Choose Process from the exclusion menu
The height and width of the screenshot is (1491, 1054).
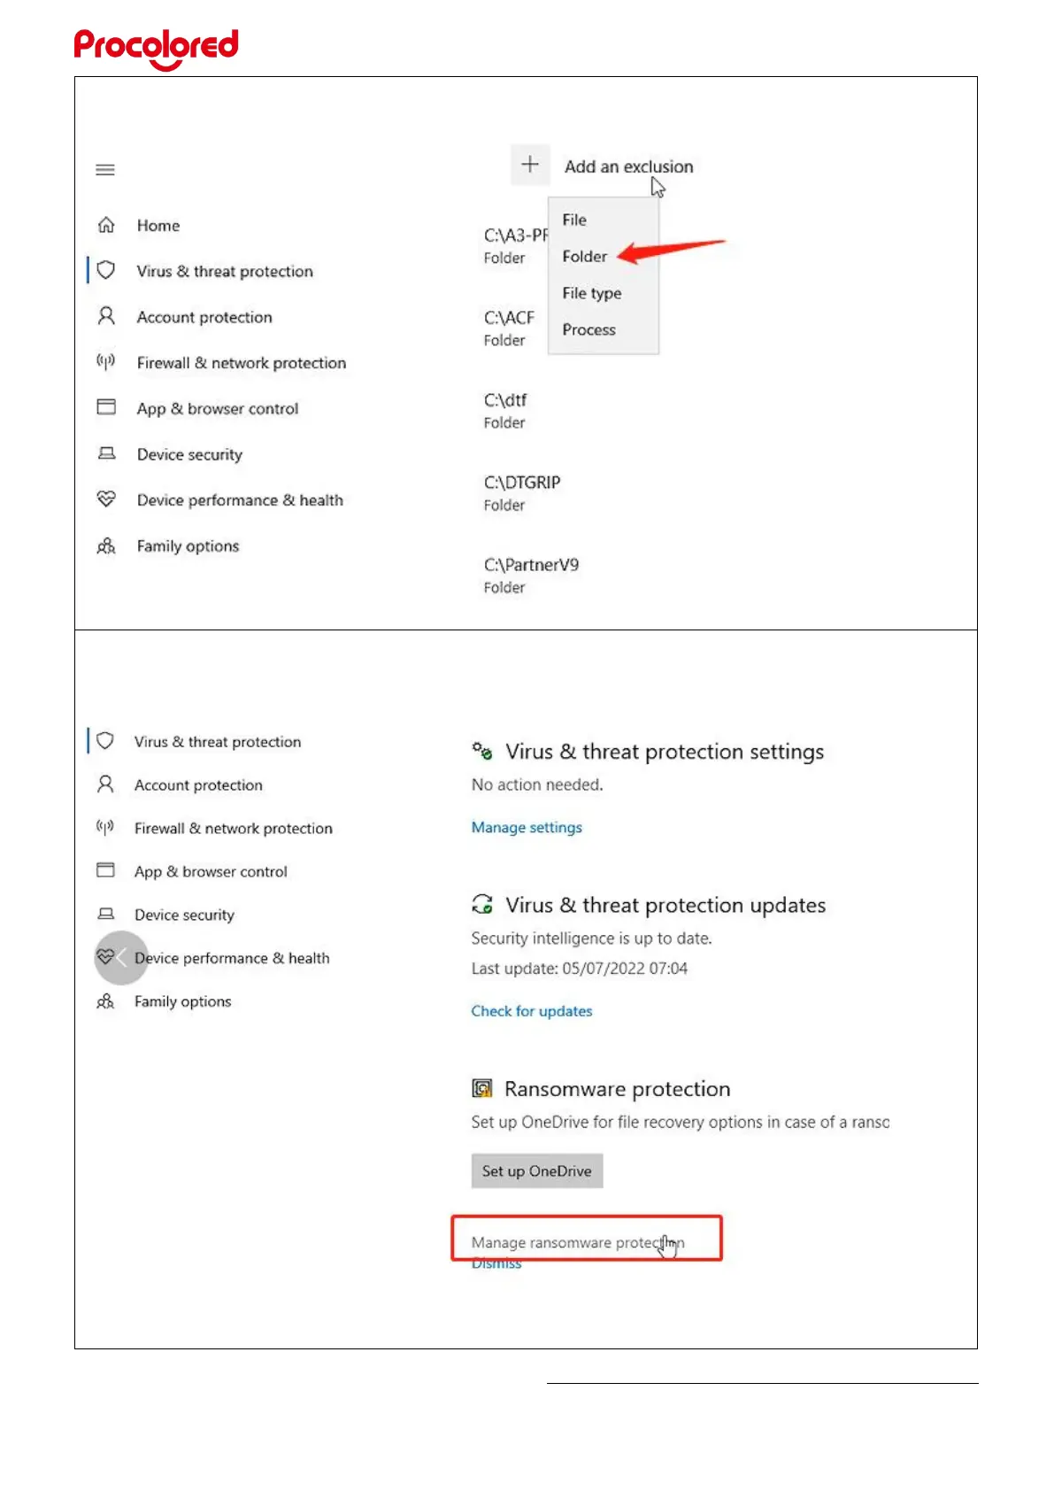coord(589,329)
